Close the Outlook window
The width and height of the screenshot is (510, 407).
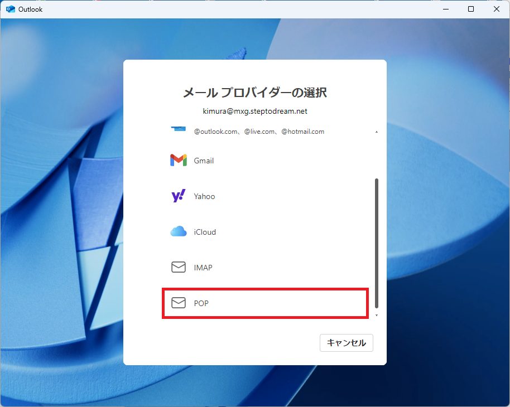497,9
